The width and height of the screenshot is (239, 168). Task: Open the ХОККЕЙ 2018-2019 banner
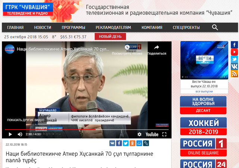coord(203,126)
